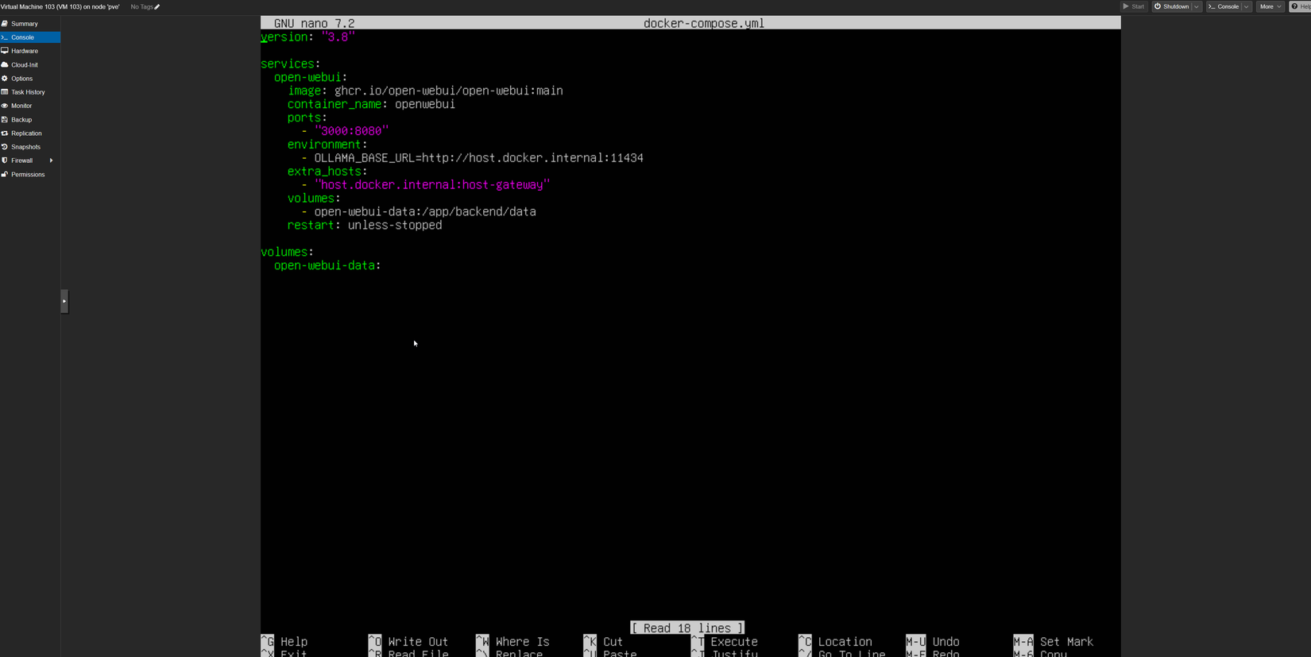Click the image 'ghcr.io/open-webui/open-webui:main' value
1311x657 pixels.
coord(449,91)
